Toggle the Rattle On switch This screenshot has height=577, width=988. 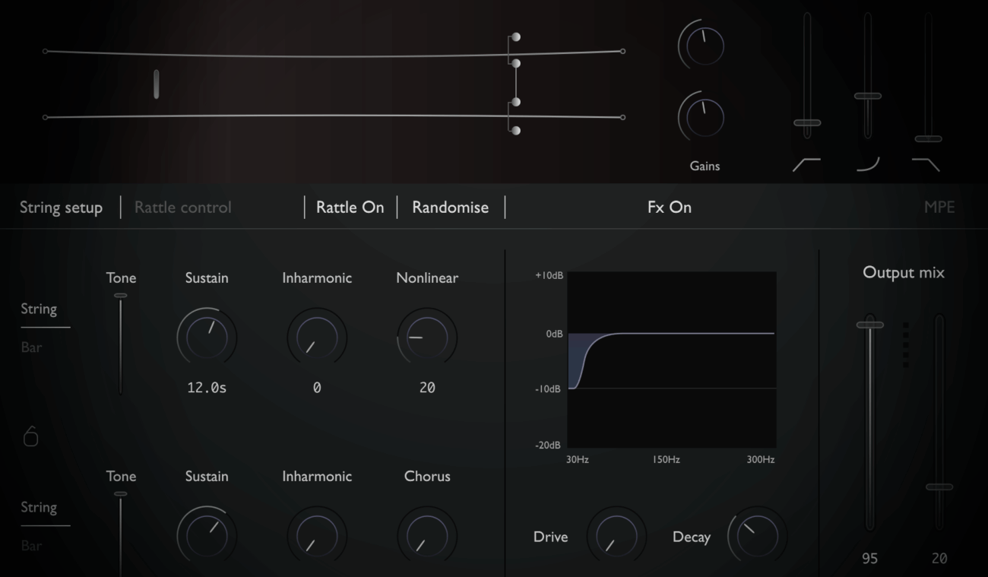click(x=350, y=207)
